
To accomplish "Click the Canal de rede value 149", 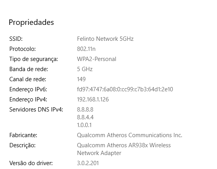I will (x=81, y=79).
